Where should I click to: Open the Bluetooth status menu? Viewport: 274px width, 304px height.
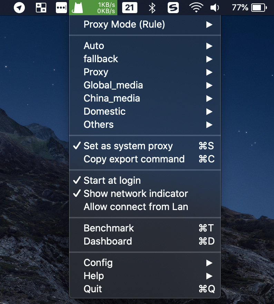click(152, 8)
